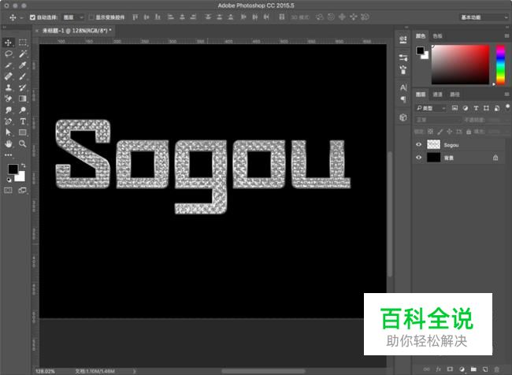
Task: Select the Horizontal Type tool
Action: [23, 121]
